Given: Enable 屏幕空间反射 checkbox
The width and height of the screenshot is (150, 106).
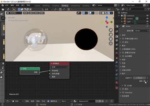Looking at the screenshot, I should (123, 53).
